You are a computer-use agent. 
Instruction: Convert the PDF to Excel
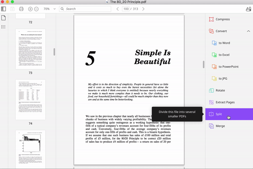(x=224, y=55)
